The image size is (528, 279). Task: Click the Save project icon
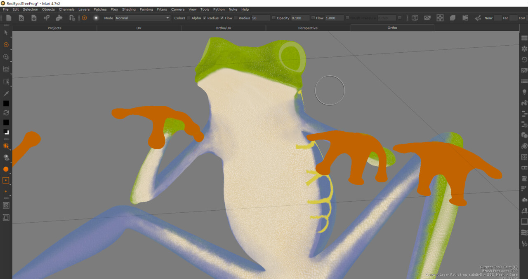[34, 18]
